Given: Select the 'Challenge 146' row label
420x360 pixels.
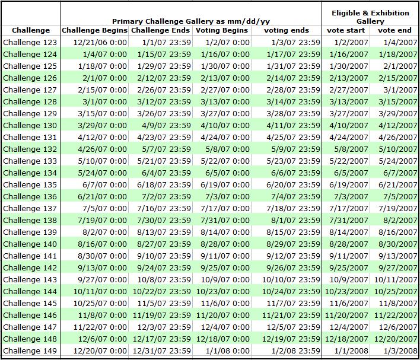Looking at the screenshot, I should click(30, 316).
